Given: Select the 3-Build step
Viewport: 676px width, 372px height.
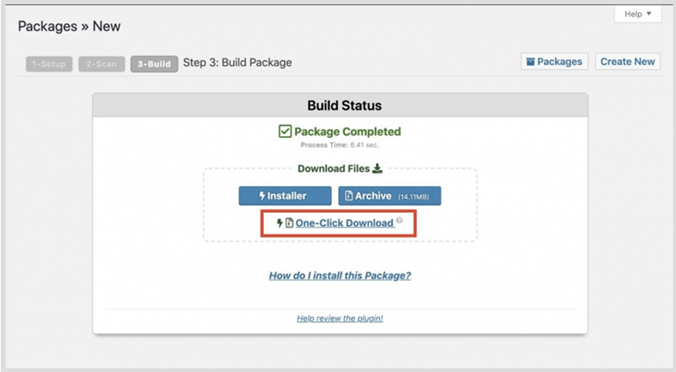Looking at the screenshot, I should 154,63.
